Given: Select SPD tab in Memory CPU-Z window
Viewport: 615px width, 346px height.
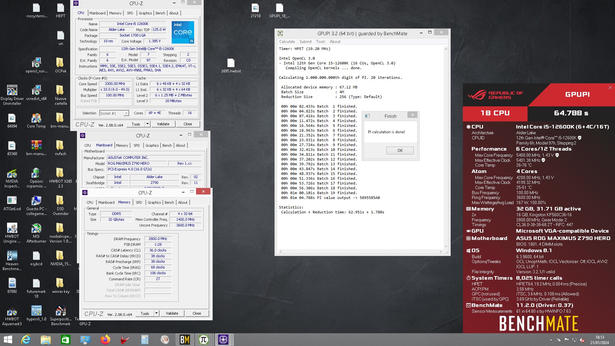Looking at the screenshot, I should click(x=139, y=202).
